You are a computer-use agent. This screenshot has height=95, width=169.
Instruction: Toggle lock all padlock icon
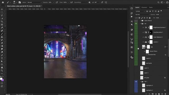pyautogui.click(x=150, y=18)
